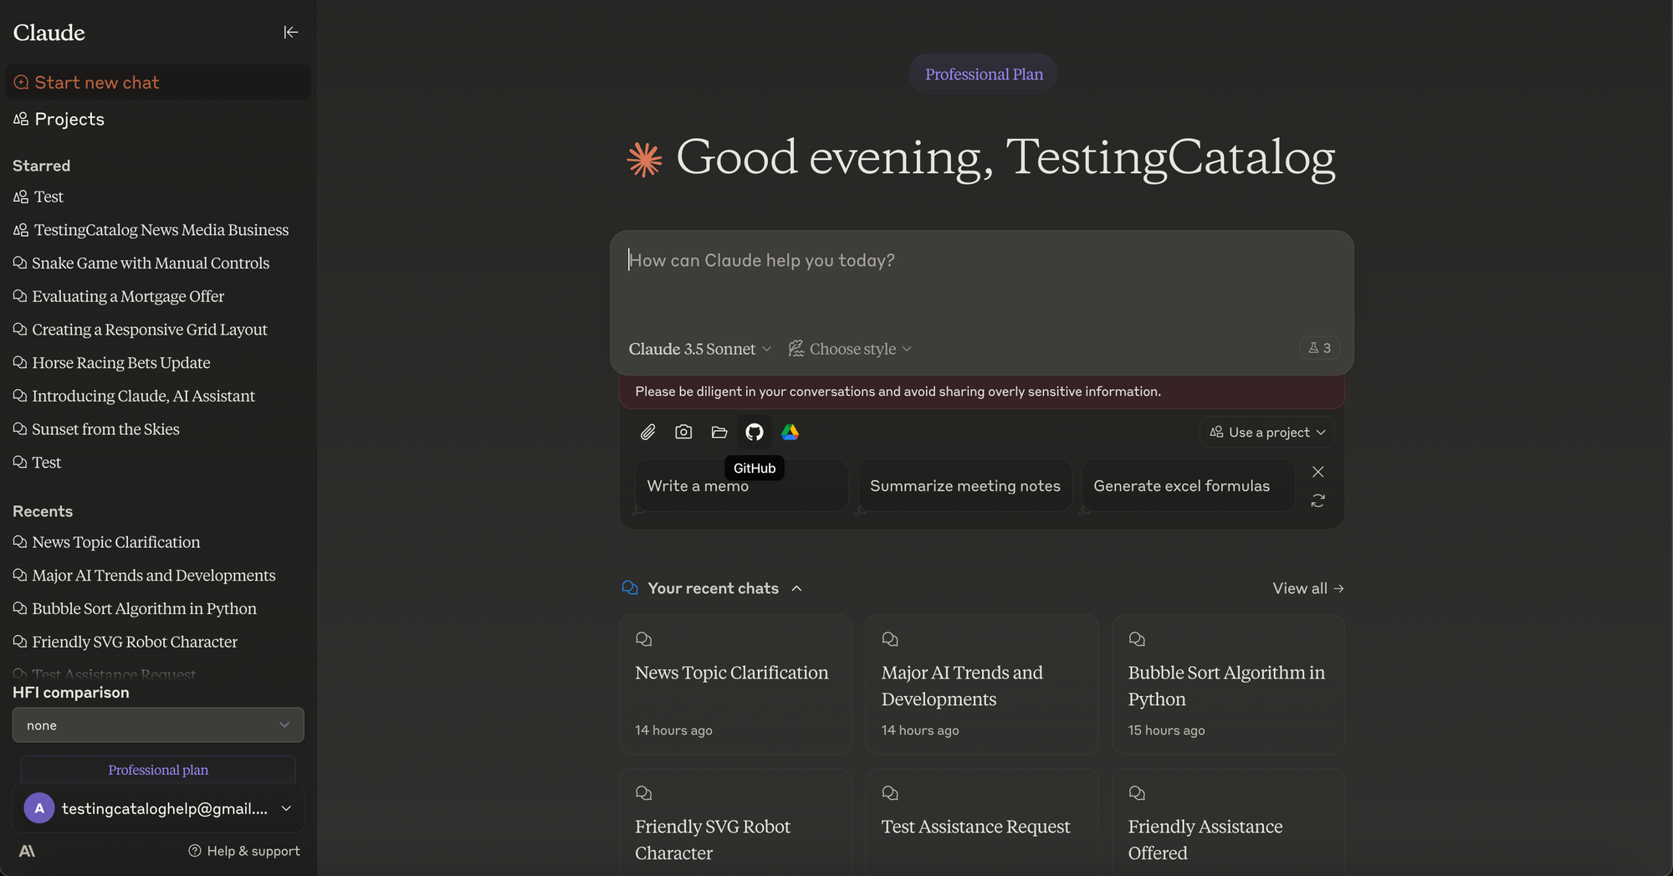Open the Choose style dropdown
Screen dimensions: 1673x876
tap(850, 349)
